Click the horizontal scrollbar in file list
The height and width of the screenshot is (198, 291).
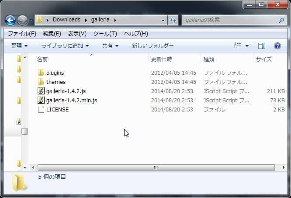(156, 167)
